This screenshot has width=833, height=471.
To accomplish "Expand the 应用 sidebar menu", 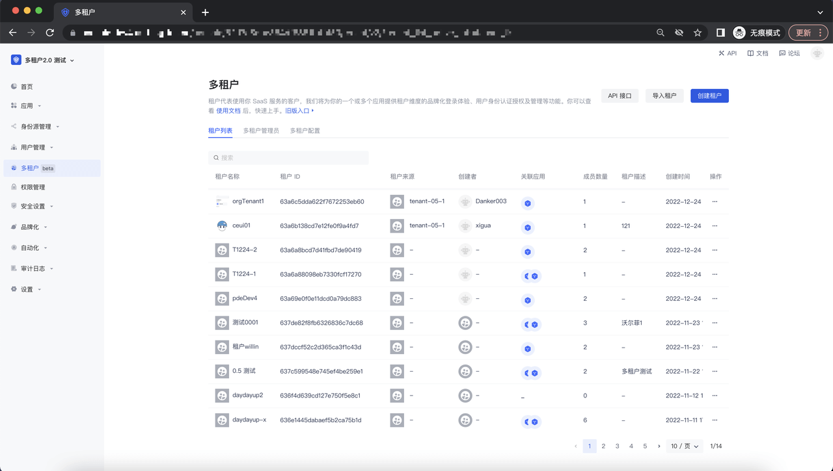I will (x=27, y=106).
